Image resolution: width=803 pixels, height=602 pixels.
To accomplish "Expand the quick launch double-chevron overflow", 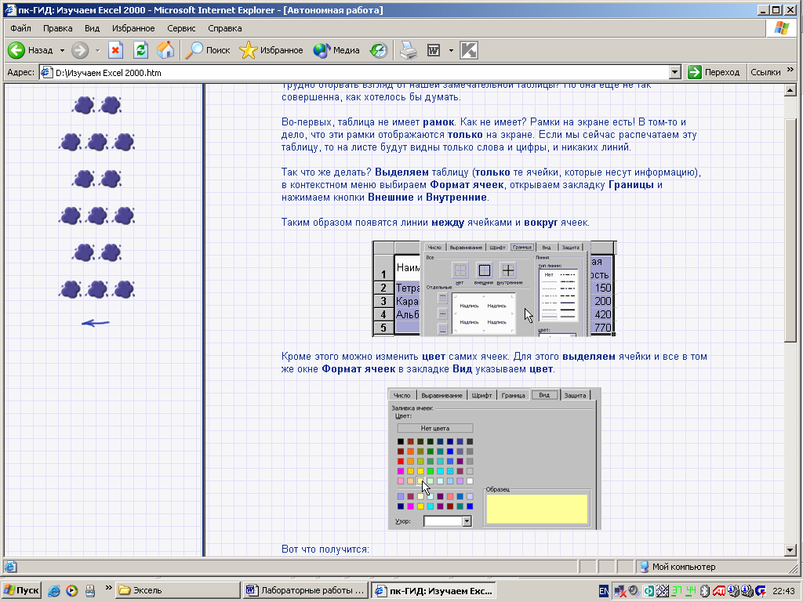I will 108,587.
